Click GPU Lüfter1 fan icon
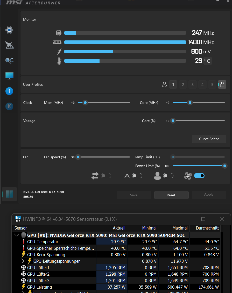This screenshot has height=293, width=232. [23, 268]
